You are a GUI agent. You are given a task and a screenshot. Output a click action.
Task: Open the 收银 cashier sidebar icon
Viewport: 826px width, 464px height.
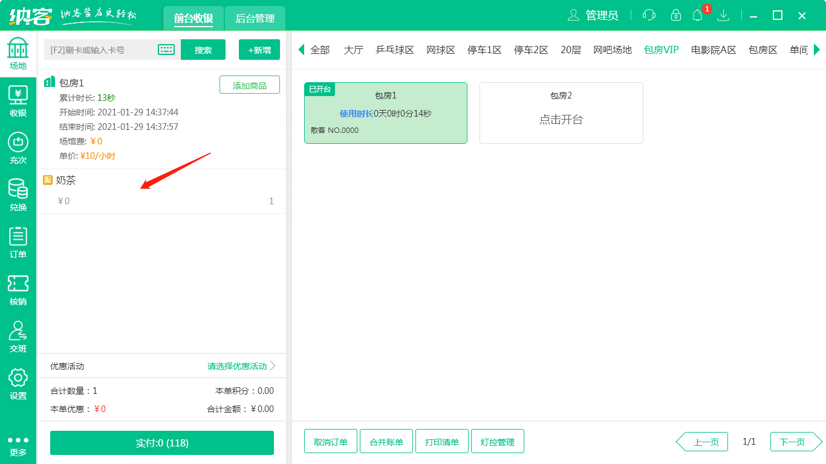click(18, 101)
